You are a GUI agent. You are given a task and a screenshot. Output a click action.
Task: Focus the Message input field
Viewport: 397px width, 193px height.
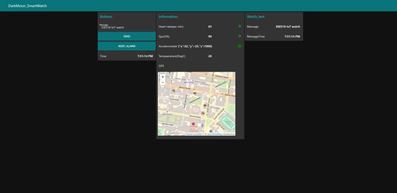(127, 27)
